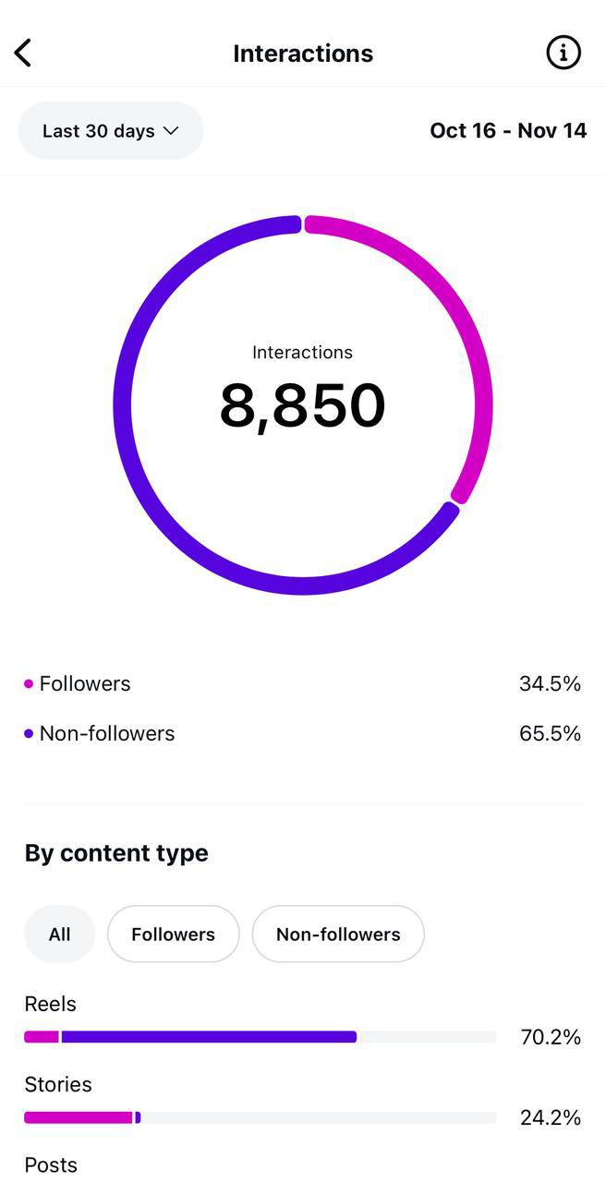Select the All content filter
Viewport: 606px width, 1182px height.
point(60,935)
